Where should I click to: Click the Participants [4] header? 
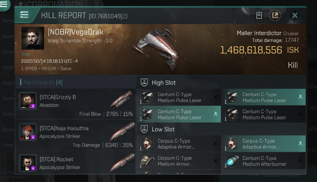tap(43, 82)
